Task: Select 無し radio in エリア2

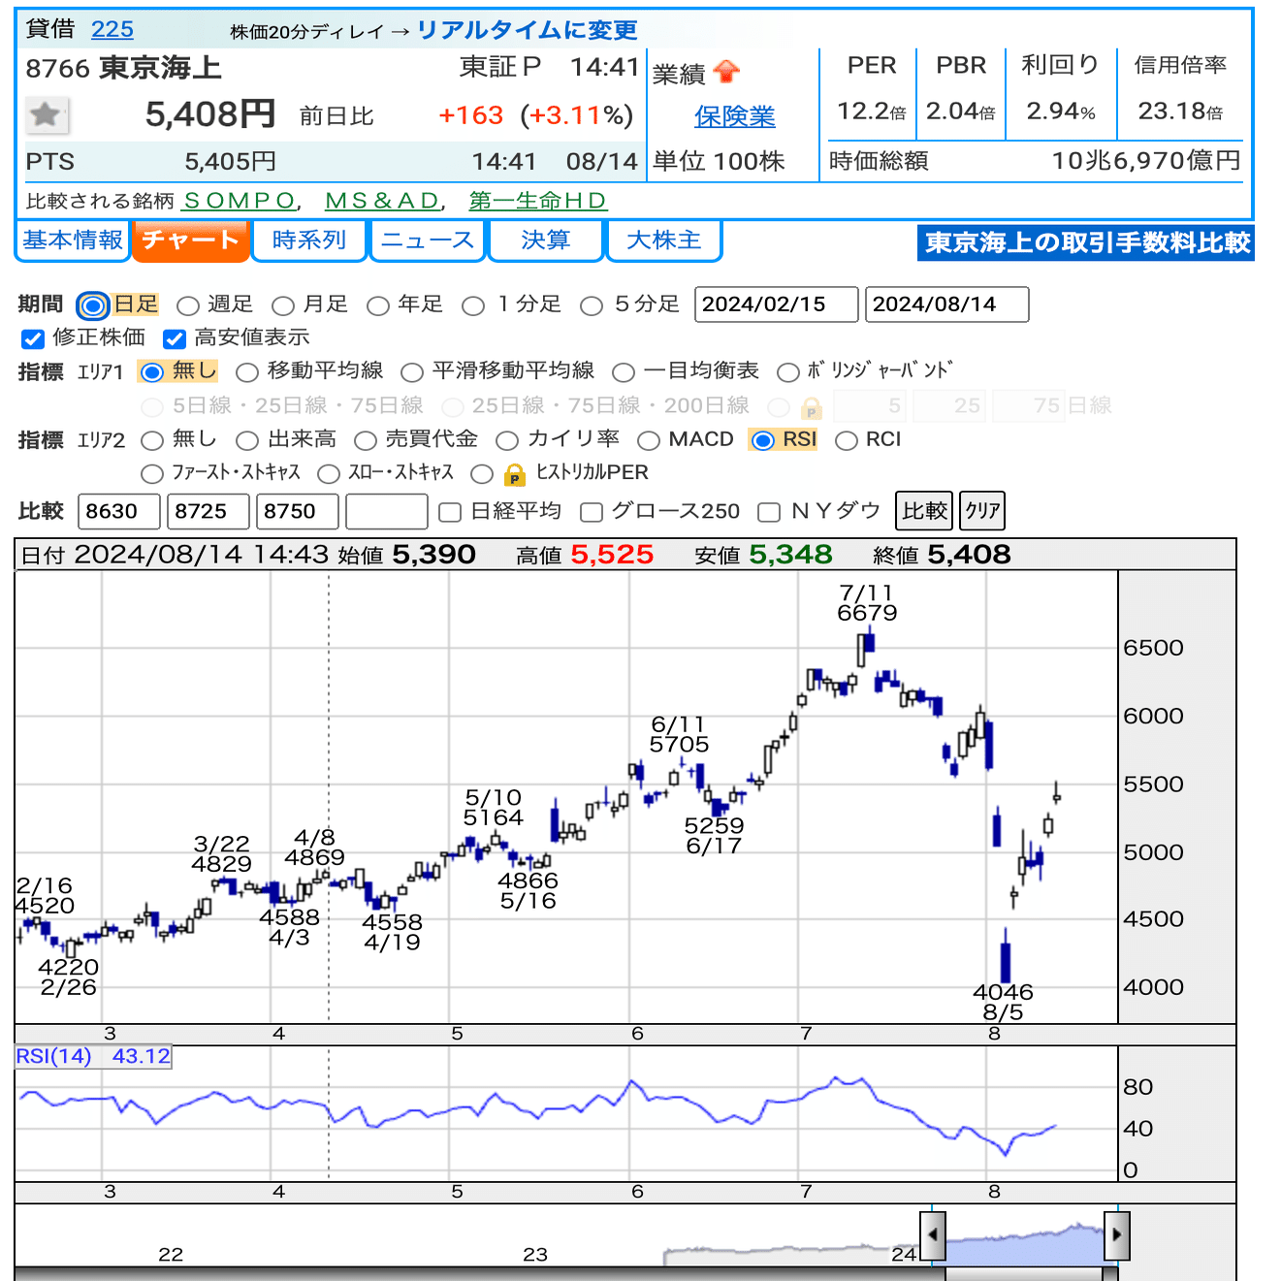Action: tap(152, 441)
